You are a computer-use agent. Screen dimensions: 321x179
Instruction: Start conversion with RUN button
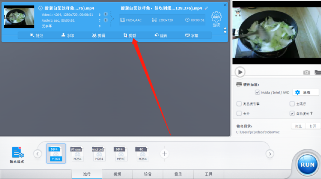pyautogui.click(x=307, y=165)
